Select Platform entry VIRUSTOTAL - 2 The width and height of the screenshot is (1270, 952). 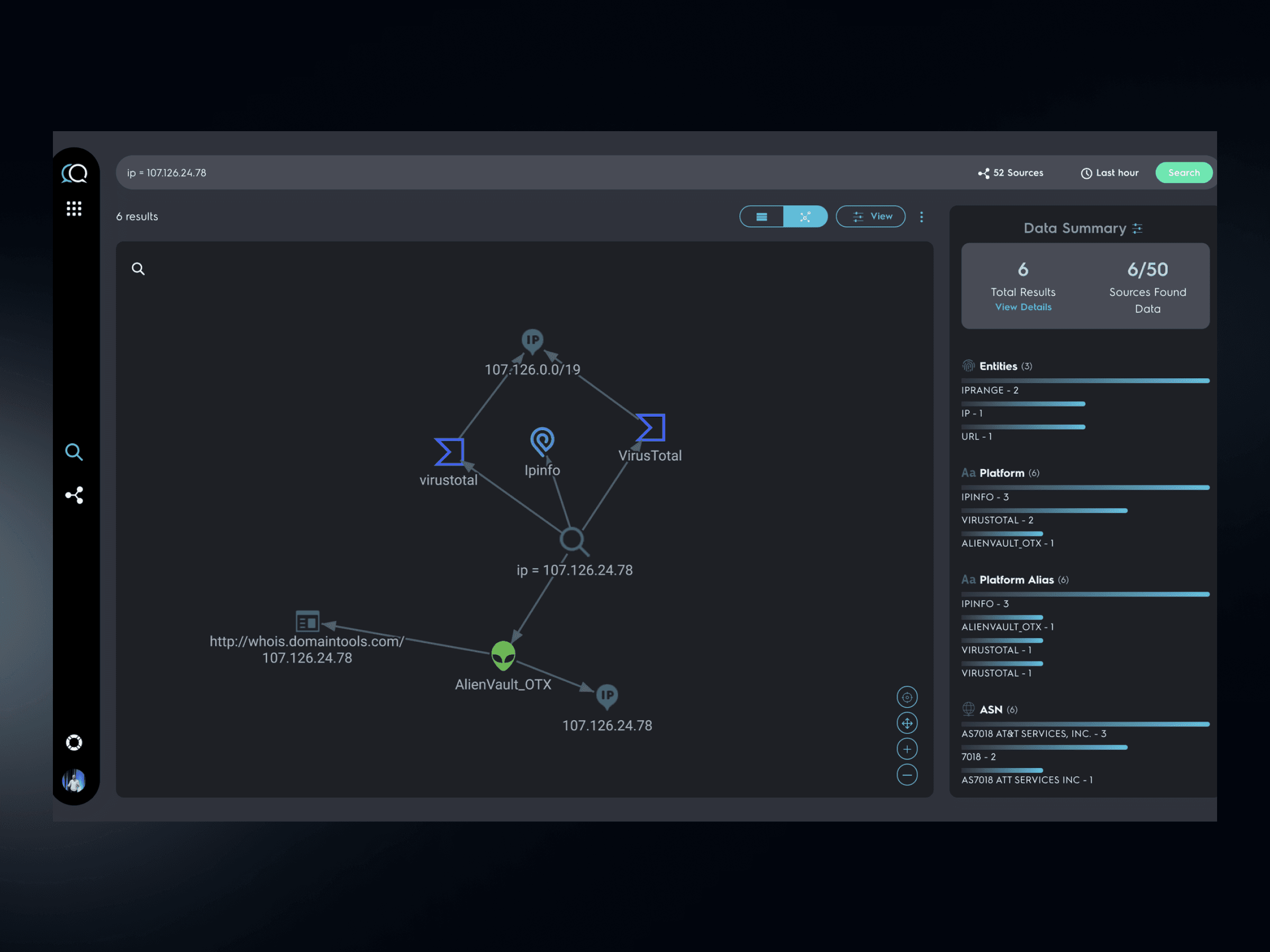(997, 520)
